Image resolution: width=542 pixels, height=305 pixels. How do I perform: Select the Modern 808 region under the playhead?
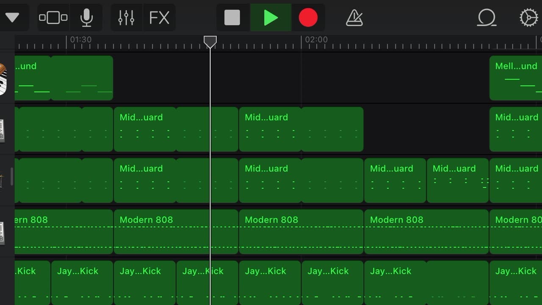click(x=176, y=232)
